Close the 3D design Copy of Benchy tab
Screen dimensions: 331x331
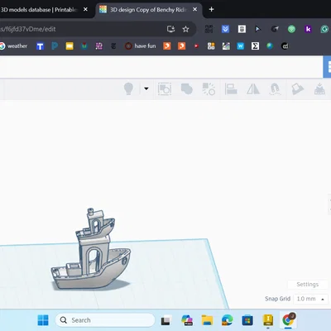pos(194,9)
